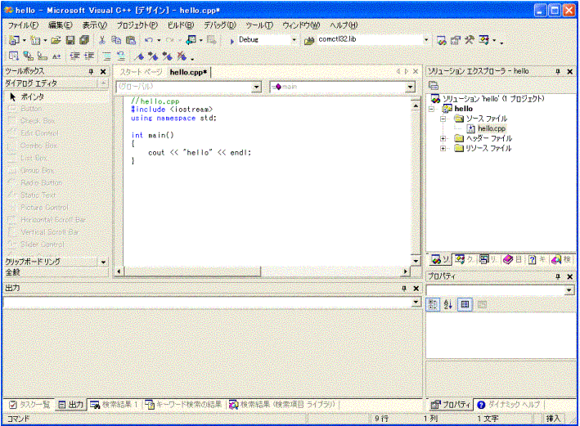The image size is (580, 426).
Task: Click the Save icon in the toolbar
Action: tap(70, 39)
